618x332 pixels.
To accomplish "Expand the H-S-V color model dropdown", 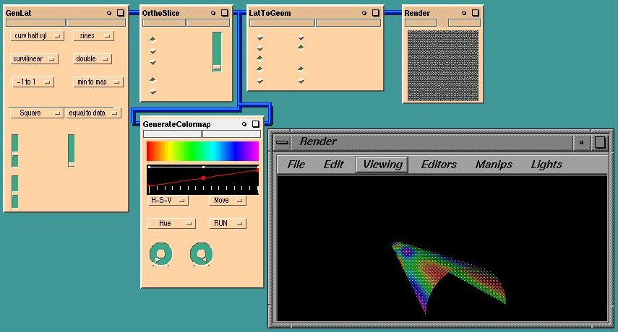I will [x=168, y=201].
